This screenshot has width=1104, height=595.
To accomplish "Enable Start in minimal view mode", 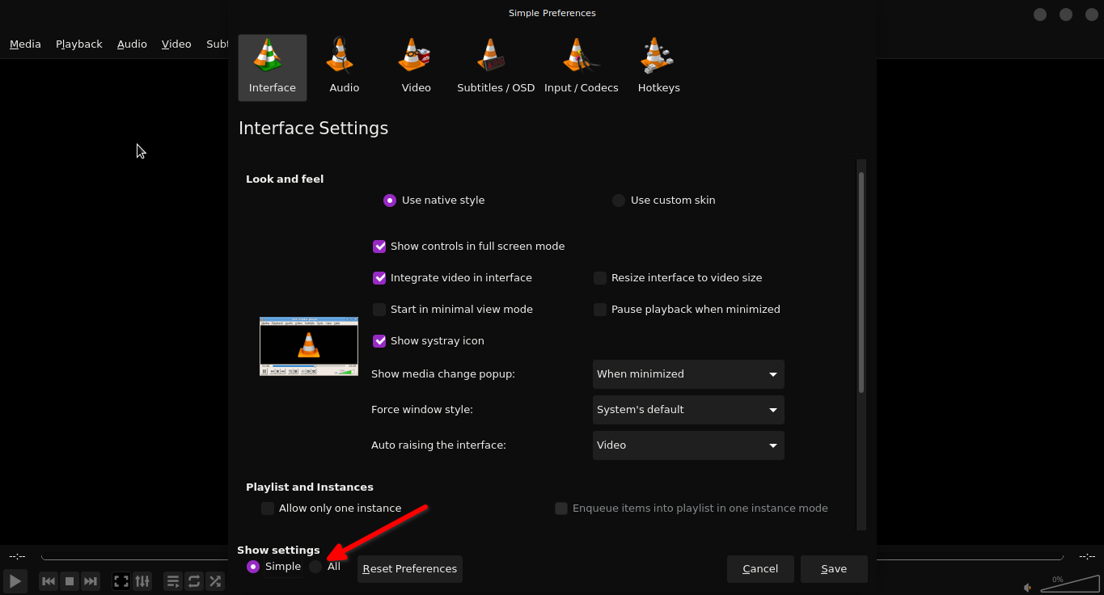I will point(379,310).
